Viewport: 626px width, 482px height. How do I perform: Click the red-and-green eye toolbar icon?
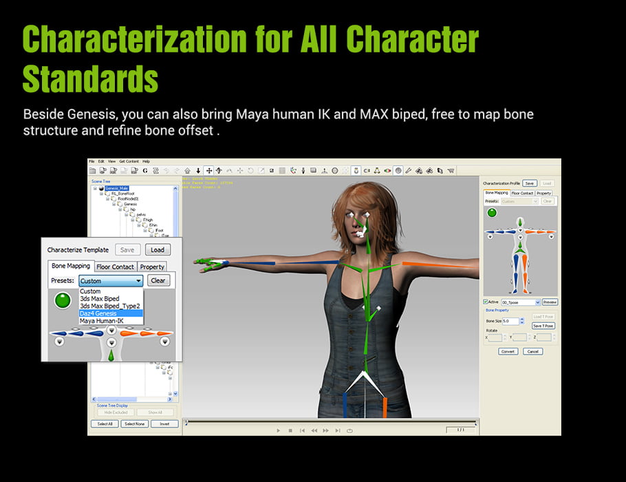[387, 171]
